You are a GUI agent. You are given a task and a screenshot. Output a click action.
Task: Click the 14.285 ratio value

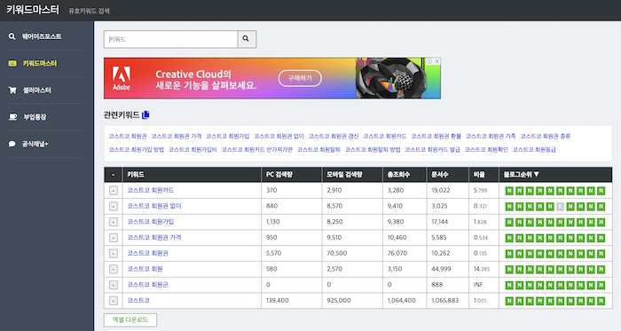(x=482, y=269)
